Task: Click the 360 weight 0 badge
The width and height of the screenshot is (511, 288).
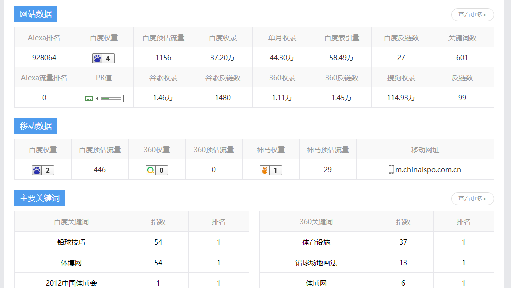Action: [157, 170]
